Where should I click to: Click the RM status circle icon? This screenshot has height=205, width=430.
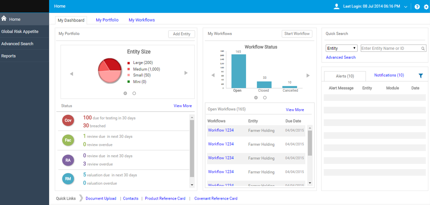tap(68, 179)
